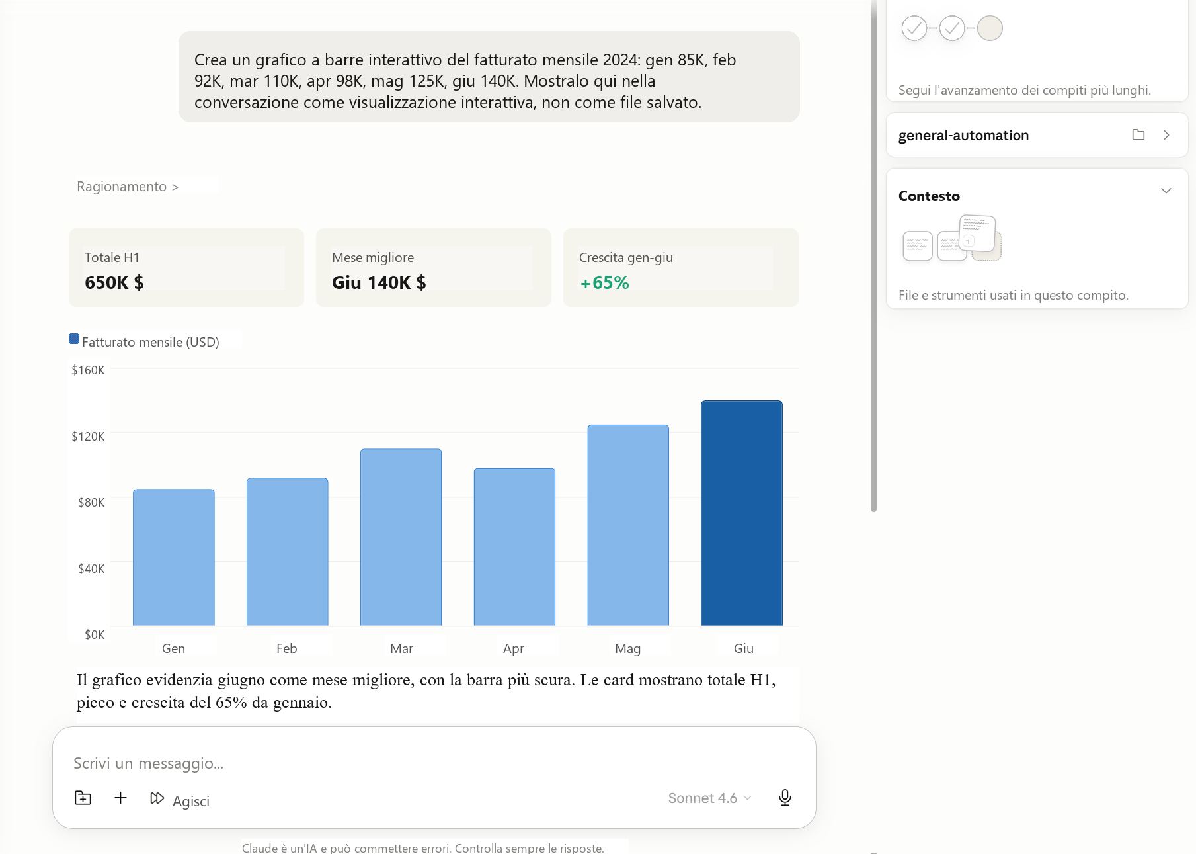Viewport: 1196px width, 854px height.
Task: Click the general-automation chevron arrow
Action: 1166,135
